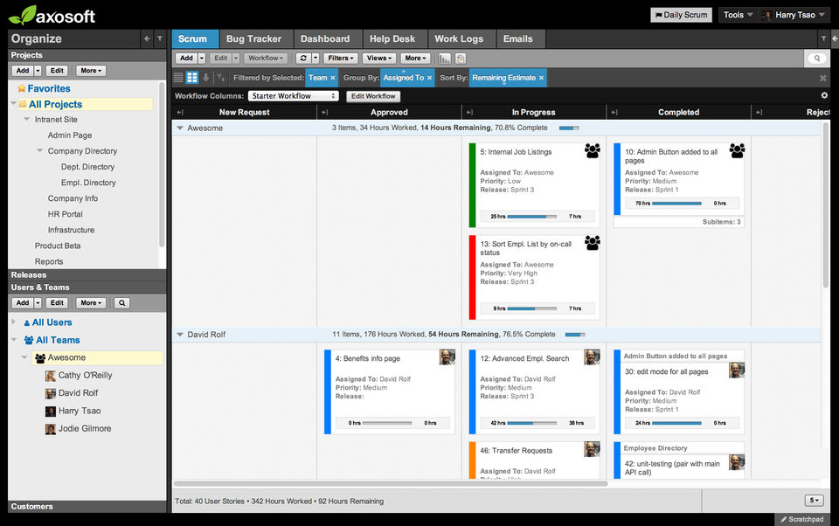Collapse the Organize panel with arrow icon
Screen dimensions: 839x526
(x=147, y=38)
